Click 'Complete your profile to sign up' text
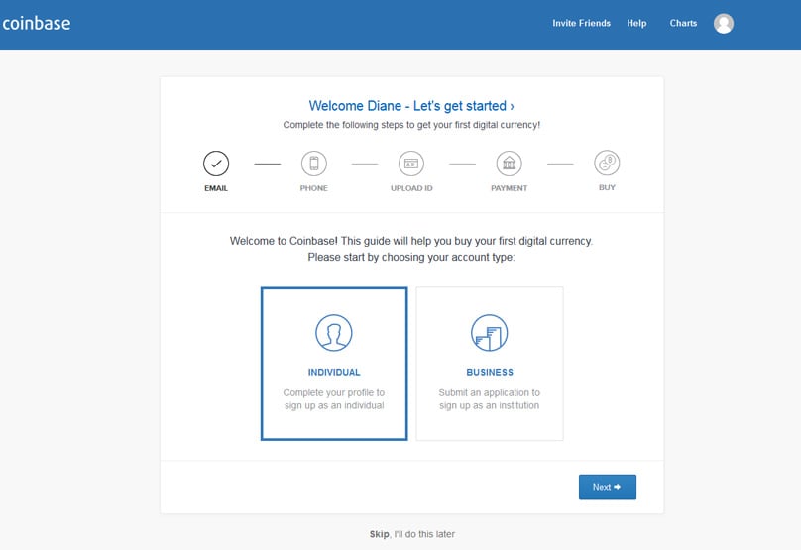 [334, 398]
